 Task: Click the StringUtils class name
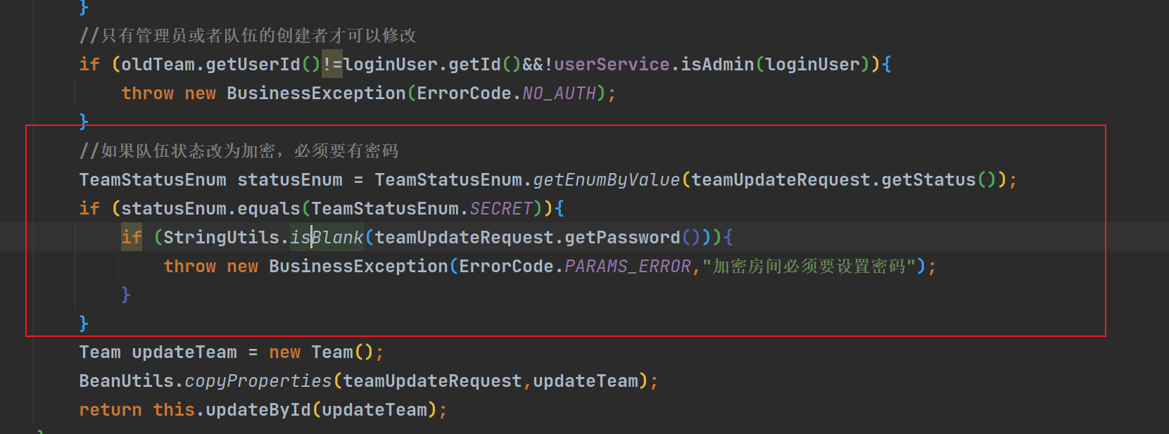point(222,238)
